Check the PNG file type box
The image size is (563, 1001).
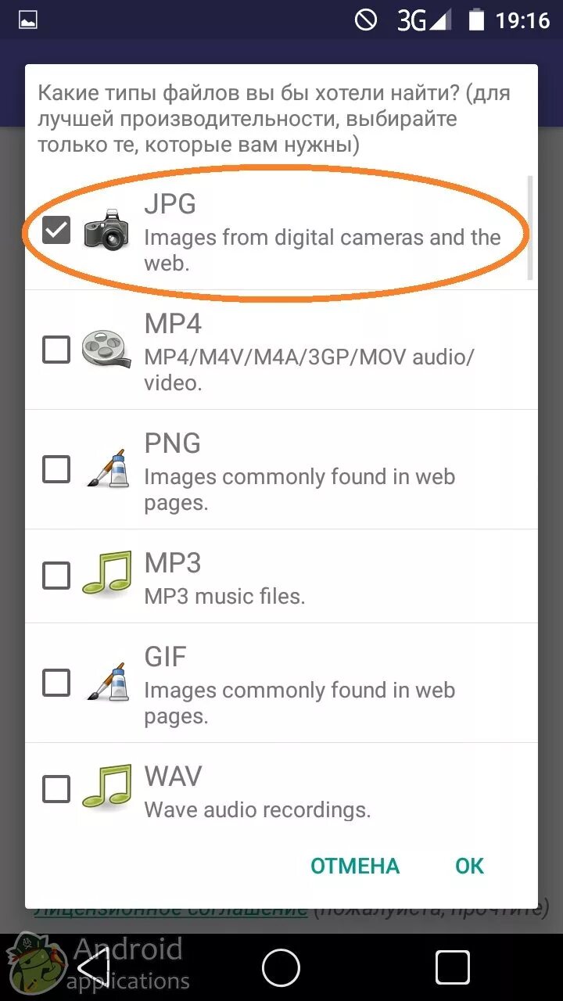[56, 469]
